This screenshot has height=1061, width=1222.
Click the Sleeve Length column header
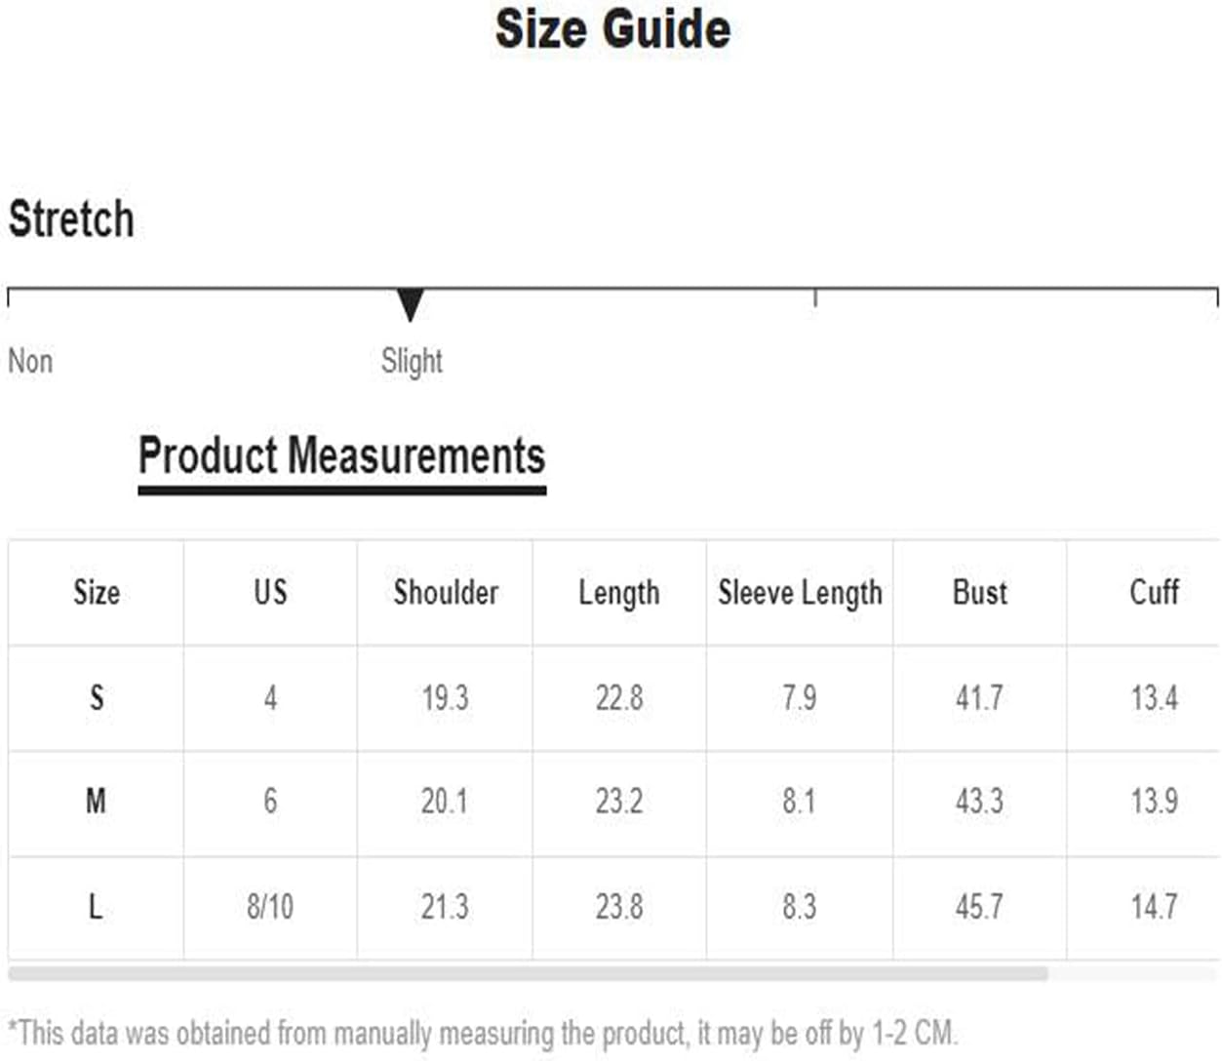(x=800, y=593)
